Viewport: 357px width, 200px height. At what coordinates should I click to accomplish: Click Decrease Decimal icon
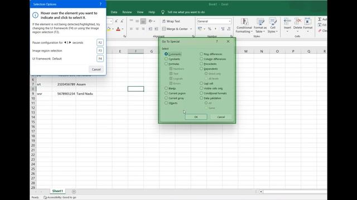coord(229,29)
